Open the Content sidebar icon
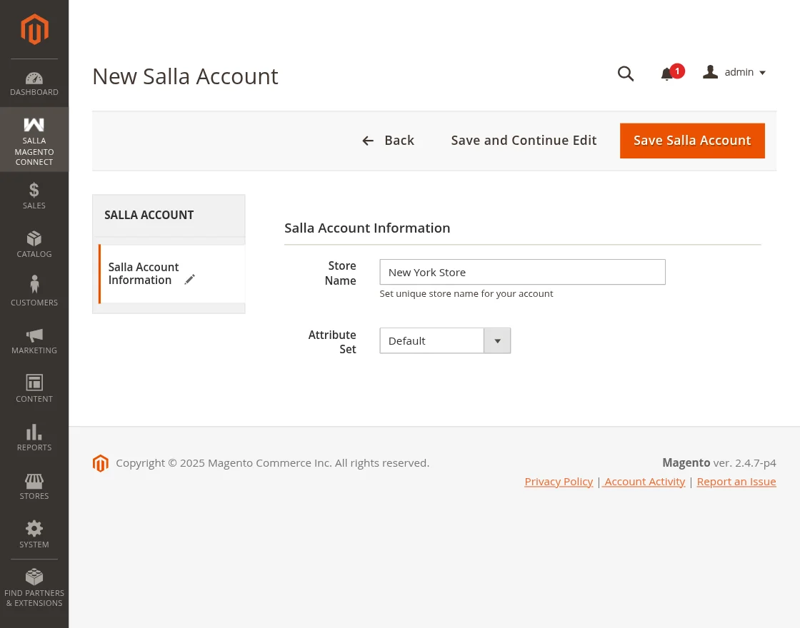This screenshot has width=800, height=628. tap(34, 383)
